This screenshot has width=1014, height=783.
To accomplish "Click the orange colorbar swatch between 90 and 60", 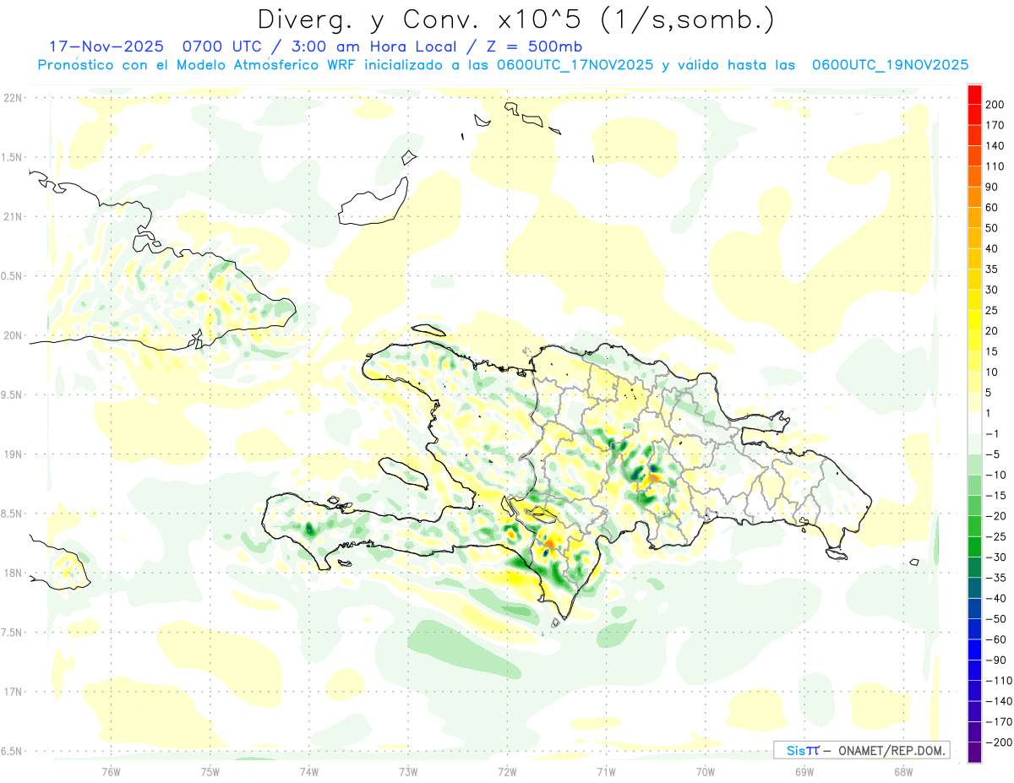I will (x=975, y=197).
